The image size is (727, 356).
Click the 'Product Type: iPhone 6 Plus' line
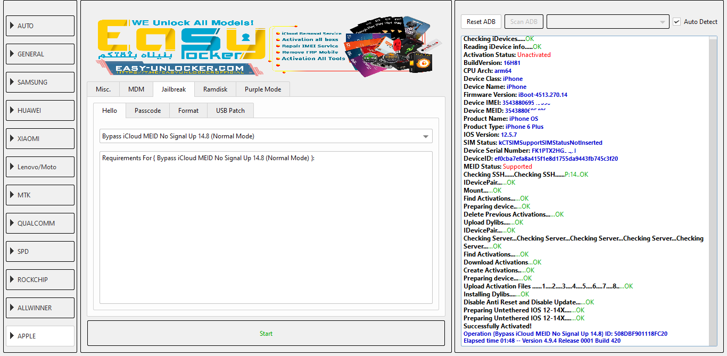[x=503, y=127]
